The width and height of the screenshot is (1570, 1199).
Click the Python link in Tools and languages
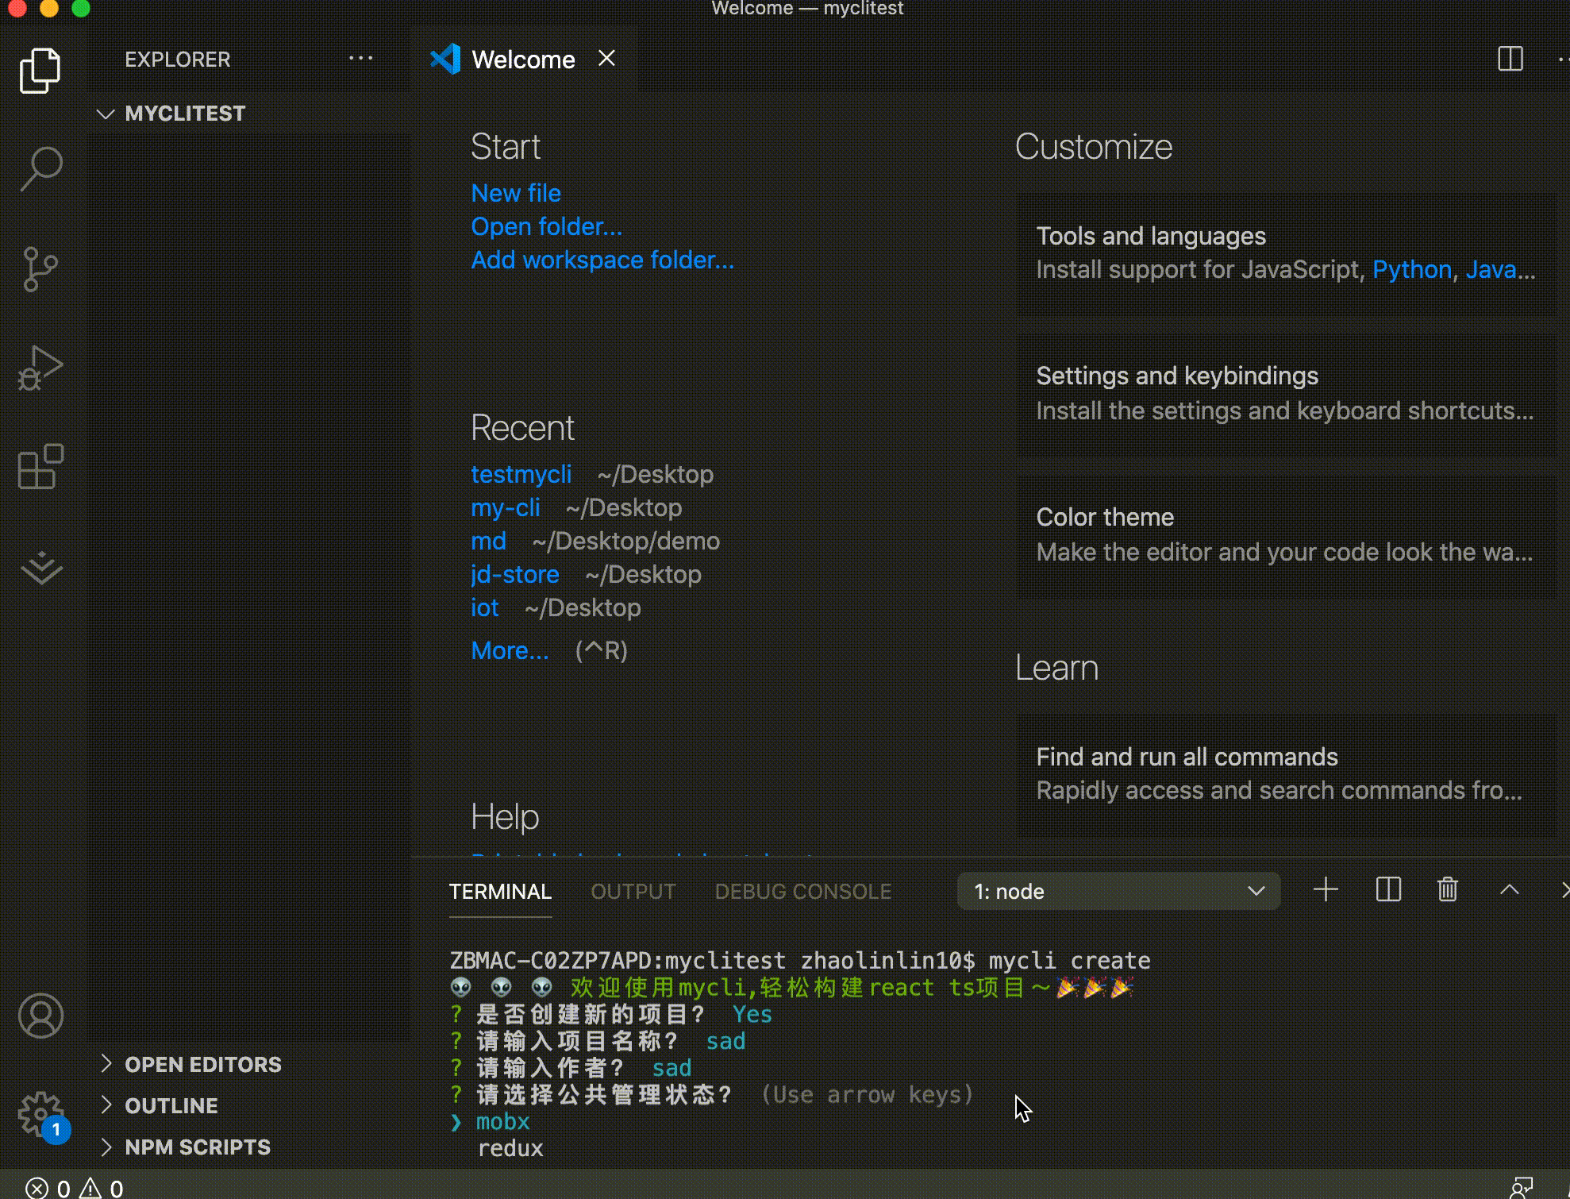coord(1412,270)
